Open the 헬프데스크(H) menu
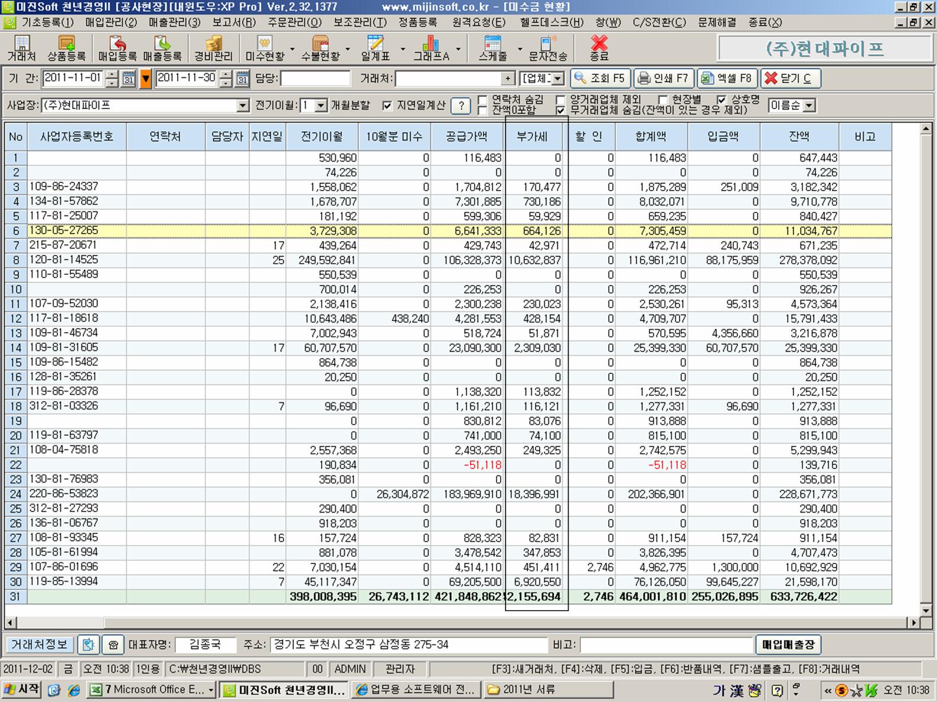 click(551, 22)
